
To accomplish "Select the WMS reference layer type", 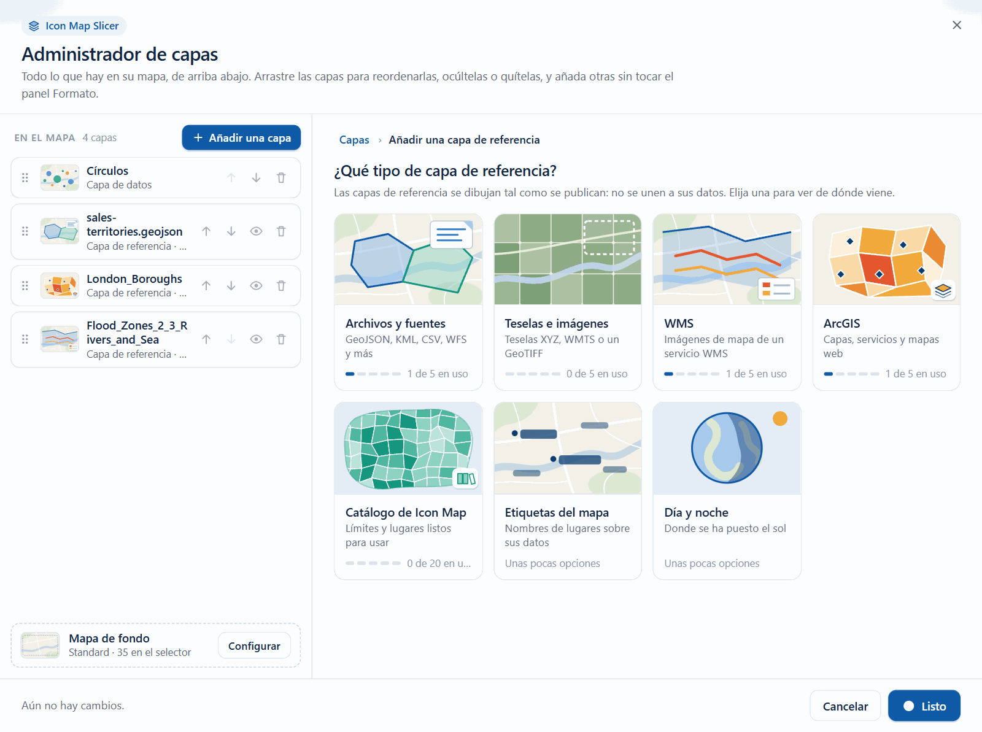I will [x=727, y=302].
